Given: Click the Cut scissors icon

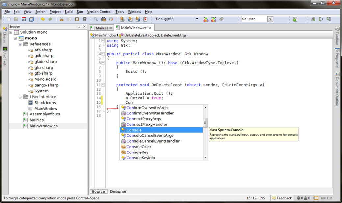Looking at the screenshot, I should click(x=62, y=19).
